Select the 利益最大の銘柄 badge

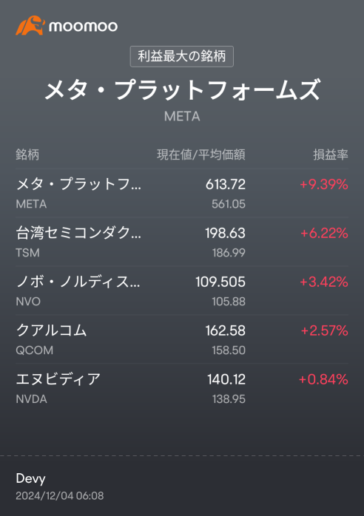[182, 56]
